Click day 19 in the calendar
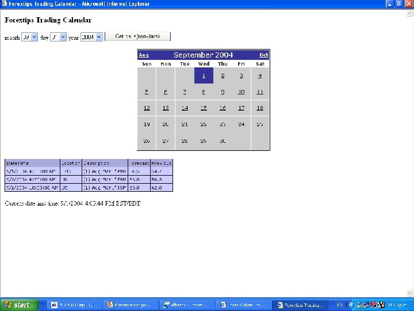This screenshot has width=414, height=311. click(x=147, y=124)
